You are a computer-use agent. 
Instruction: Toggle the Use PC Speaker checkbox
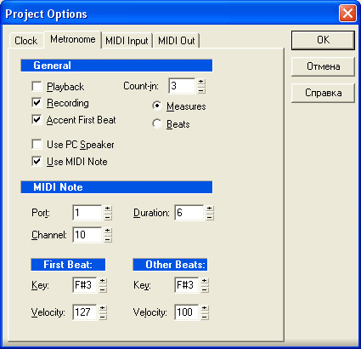pos(37,144)
